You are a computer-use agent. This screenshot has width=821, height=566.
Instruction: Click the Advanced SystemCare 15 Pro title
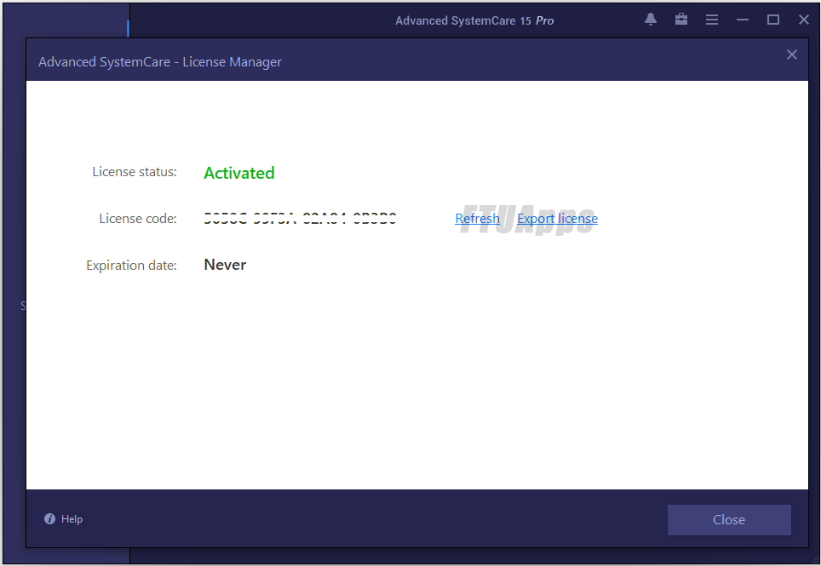[x=474, y=20]
